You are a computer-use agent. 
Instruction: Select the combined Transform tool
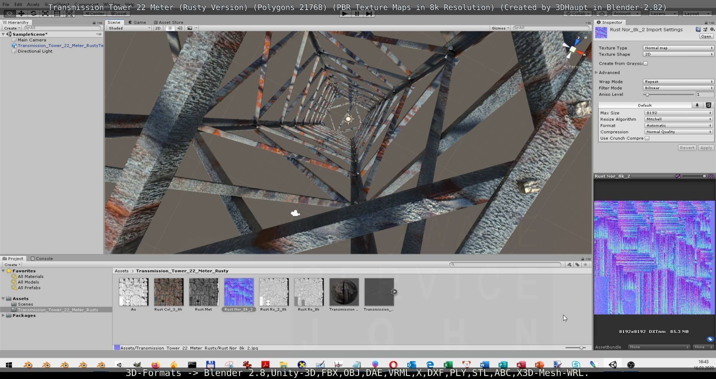pos(69,14)
